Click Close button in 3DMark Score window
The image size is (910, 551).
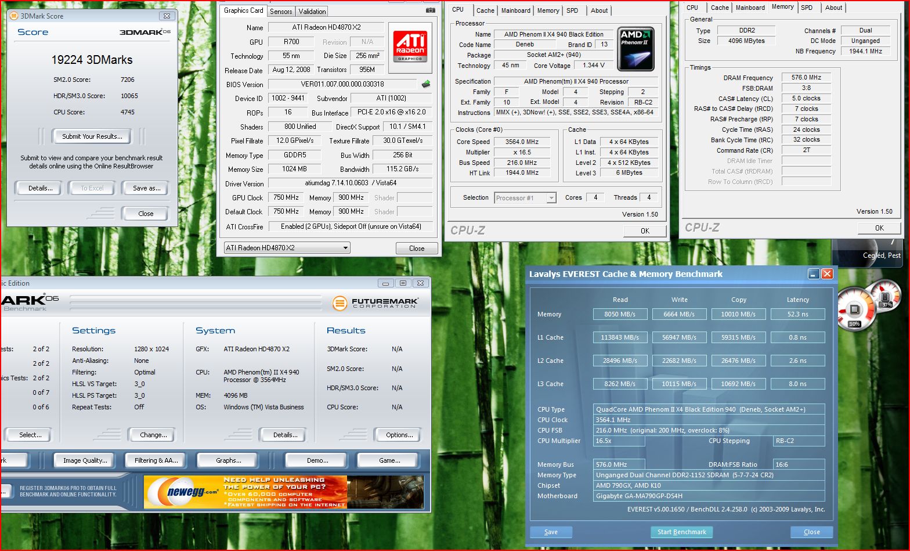point(146,214)
